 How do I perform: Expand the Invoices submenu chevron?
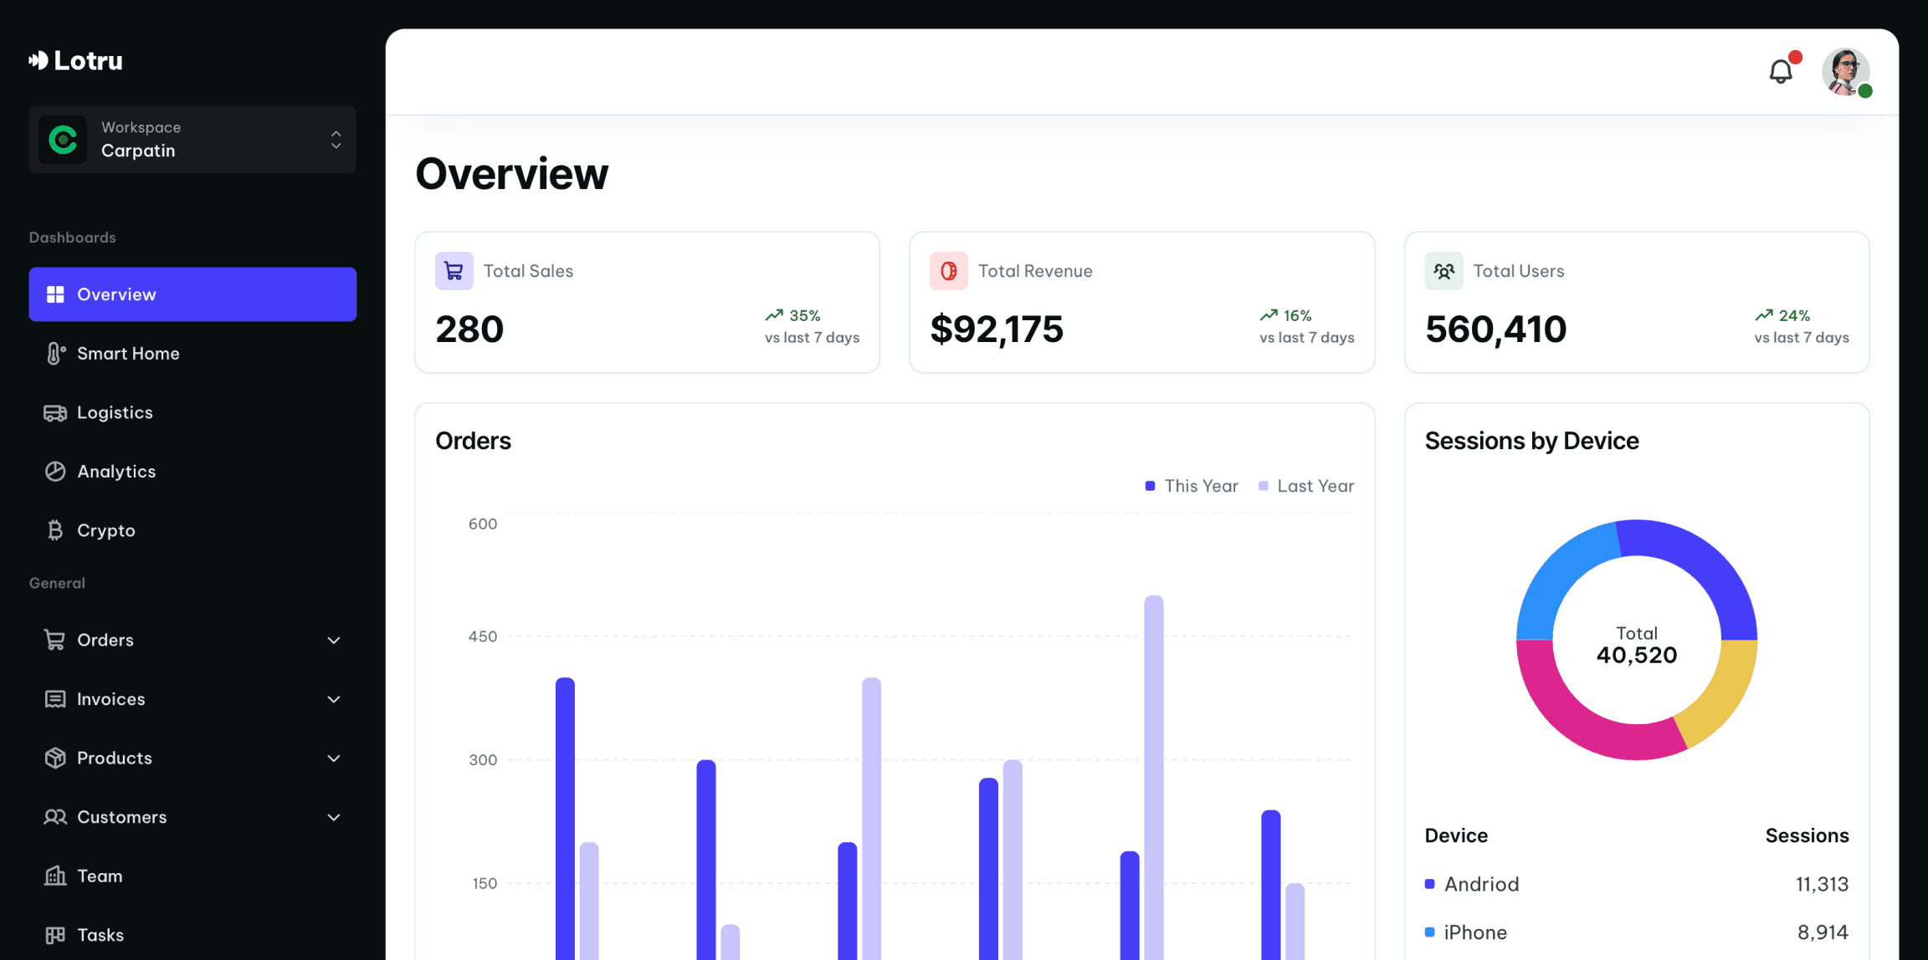[333, 700]
